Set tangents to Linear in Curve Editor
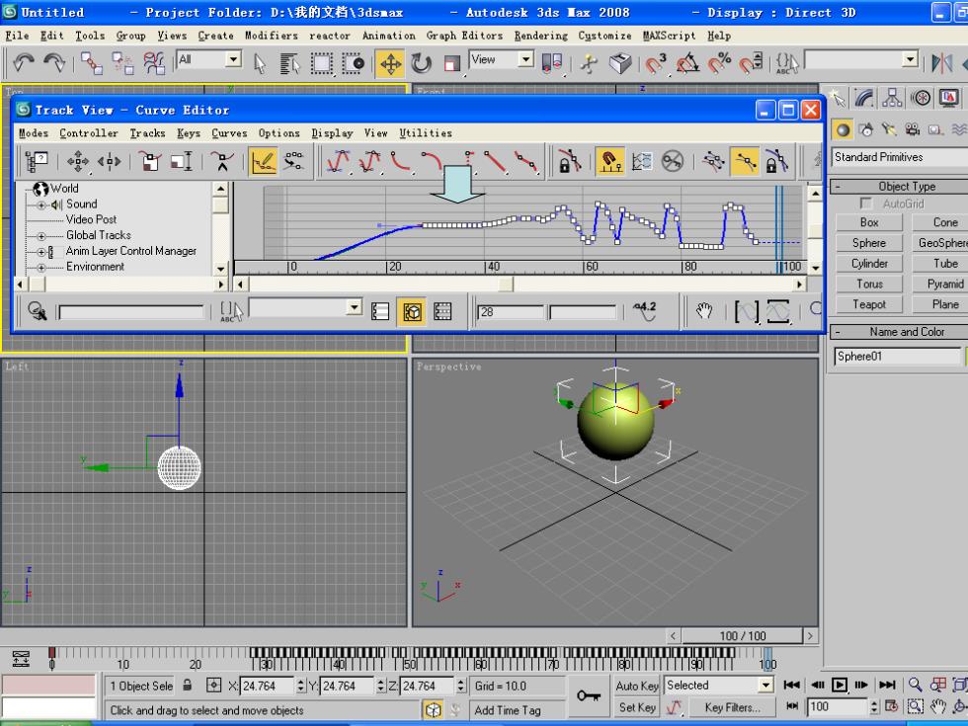 pyautogui.click(x=495, y=162)
